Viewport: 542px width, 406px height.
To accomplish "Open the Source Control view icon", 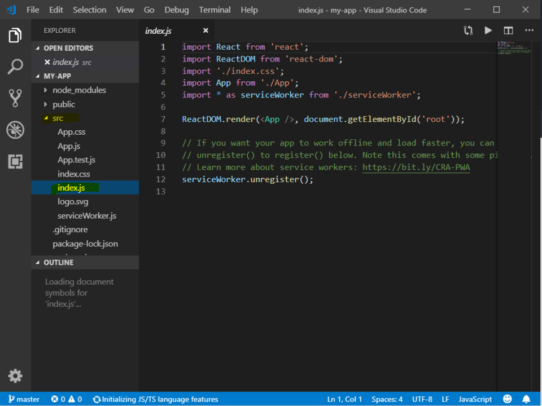I will click(x=15, y=98).
